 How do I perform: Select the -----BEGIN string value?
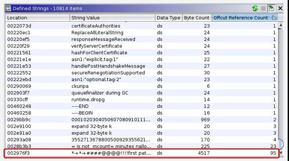coord(82,113)
